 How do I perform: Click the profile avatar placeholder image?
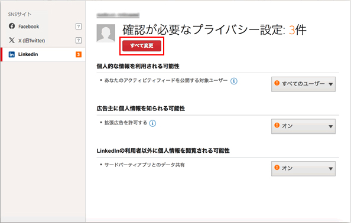pos(106,33)
